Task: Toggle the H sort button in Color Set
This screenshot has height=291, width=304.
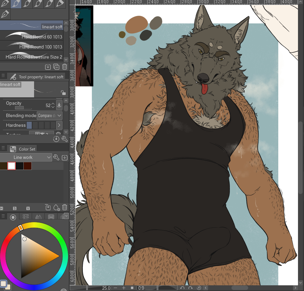Action: click(x=1, y=208)
